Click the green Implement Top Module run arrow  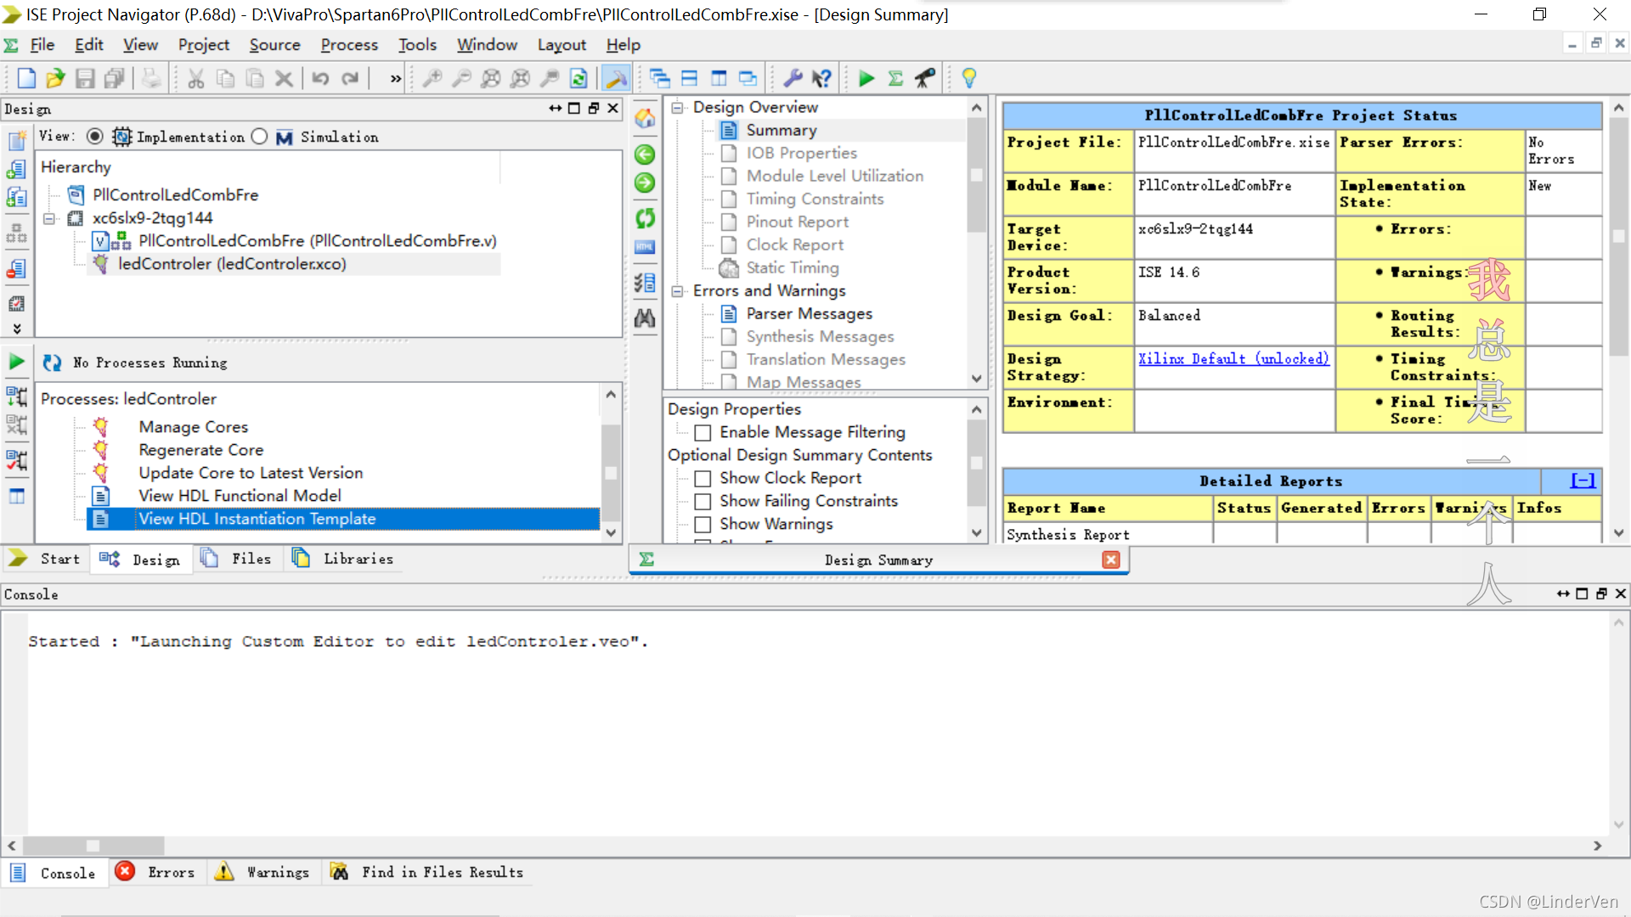click(x=866, y=79)
